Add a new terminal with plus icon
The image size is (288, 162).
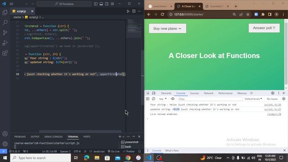(120, 137)
